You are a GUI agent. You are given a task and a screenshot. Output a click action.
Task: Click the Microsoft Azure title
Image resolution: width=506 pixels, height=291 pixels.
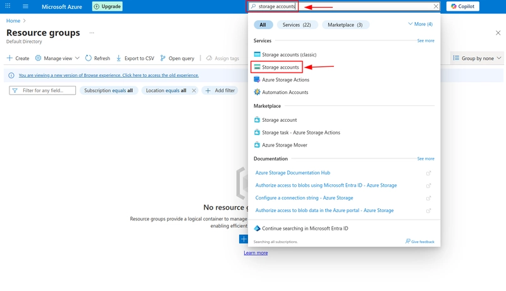coord(61,6)
